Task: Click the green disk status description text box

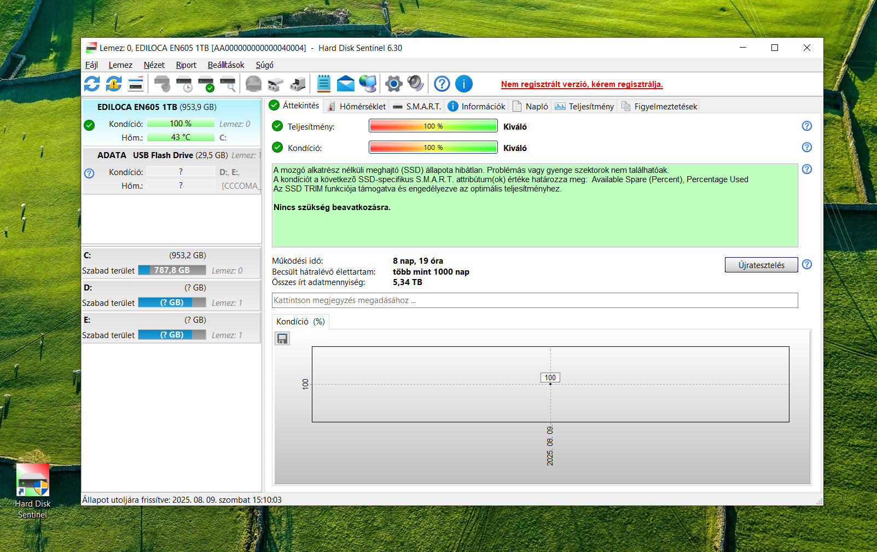Action: [535, 205]
